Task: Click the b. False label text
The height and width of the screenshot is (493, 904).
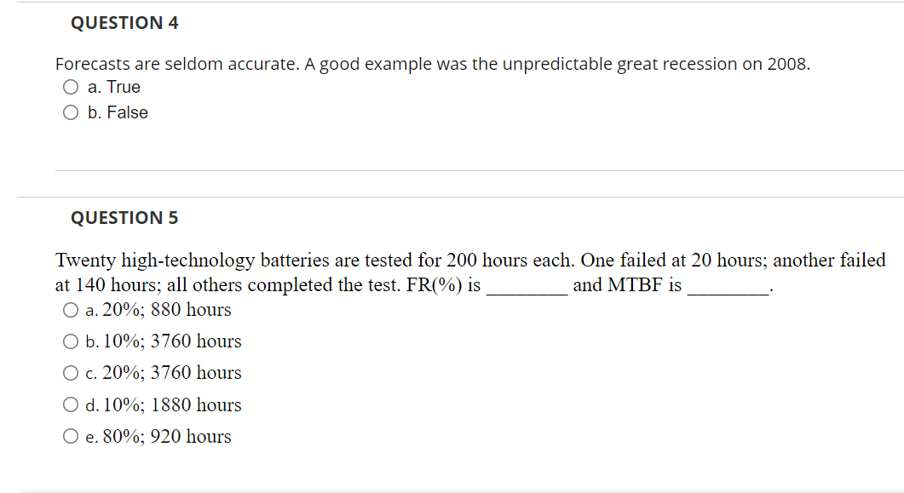Action: 118,112
